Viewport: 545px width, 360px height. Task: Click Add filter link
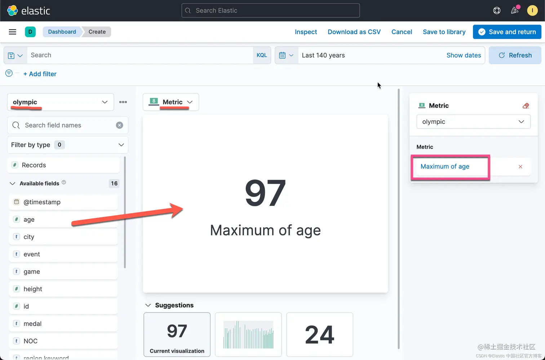(x=40, y=74)
